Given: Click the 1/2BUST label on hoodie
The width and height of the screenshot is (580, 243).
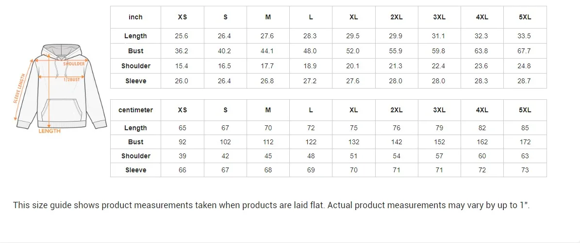Looking at the screenshot, I should pyautogui.click(x=72, y=80).
